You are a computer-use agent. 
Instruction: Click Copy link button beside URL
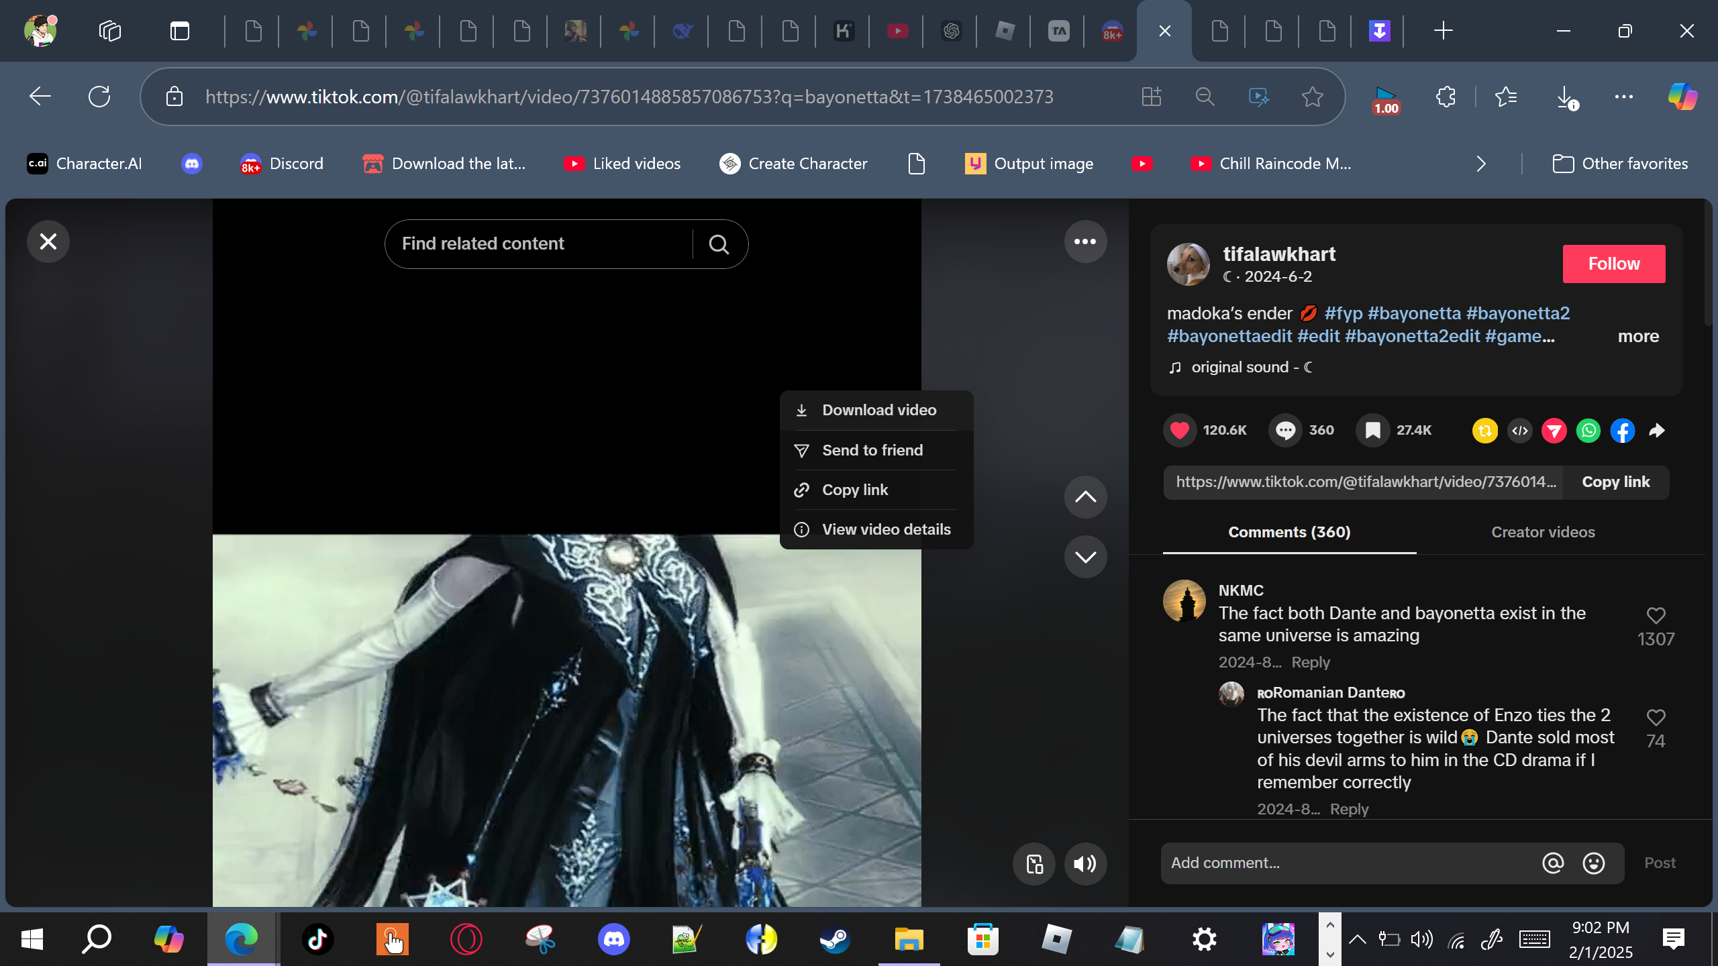pyautogui.click(x=1615, y=482)
